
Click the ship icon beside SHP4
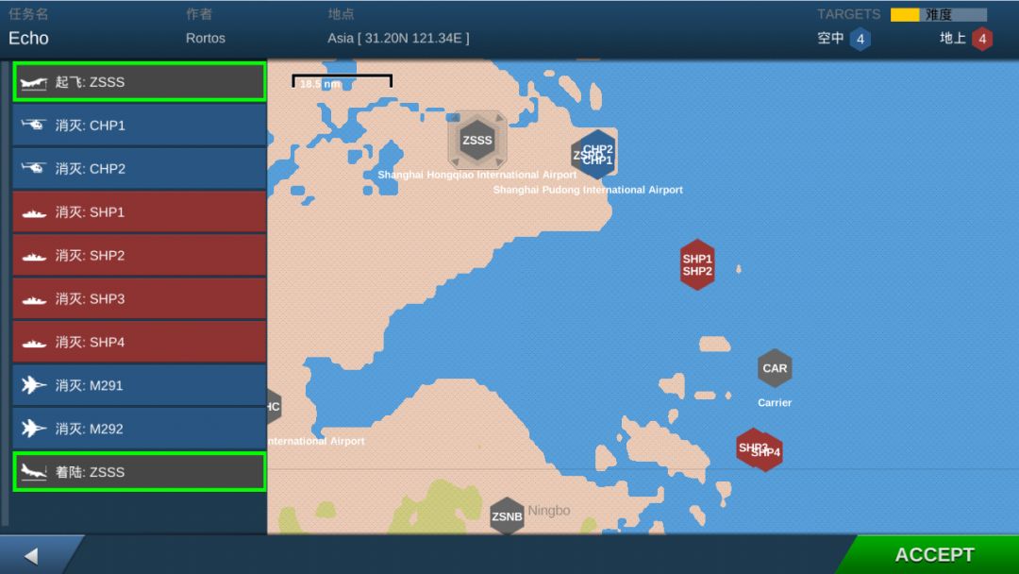point(34,344)
